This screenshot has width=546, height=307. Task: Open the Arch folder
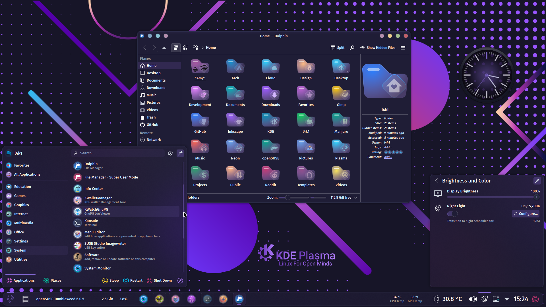click(x=235, y=70)
